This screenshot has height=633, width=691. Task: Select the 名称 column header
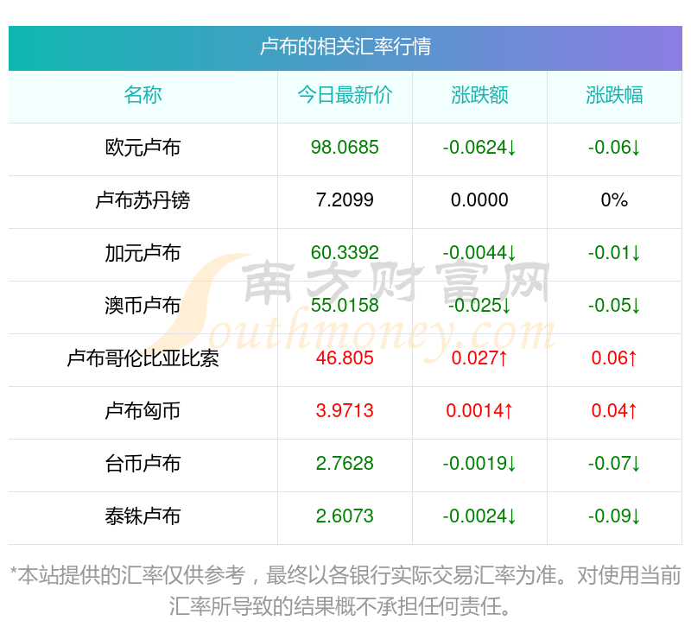(143, 95)
